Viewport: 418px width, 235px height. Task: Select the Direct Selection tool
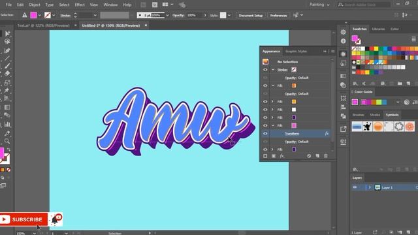tap(7, 33)
